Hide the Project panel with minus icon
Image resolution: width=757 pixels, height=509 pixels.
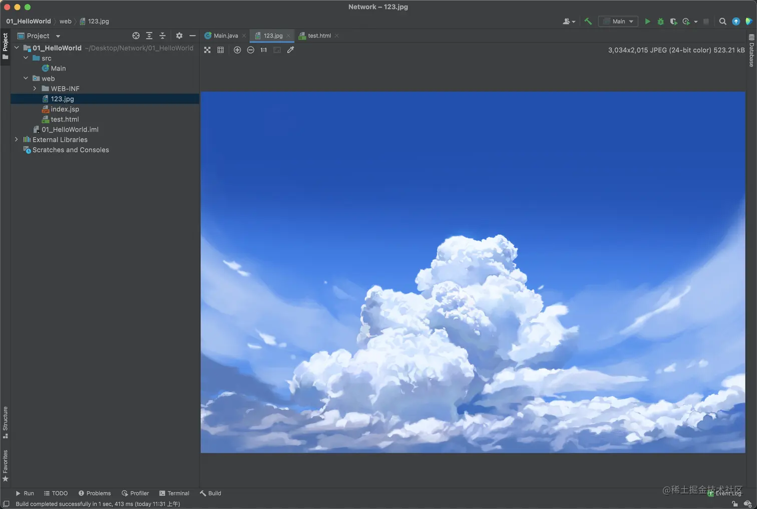[x=192, y=36]
